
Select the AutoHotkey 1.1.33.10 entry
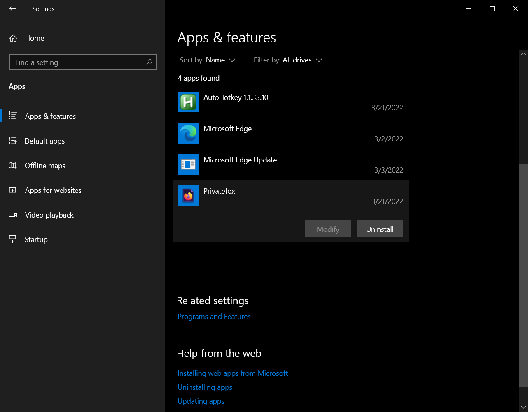[290, 102]
